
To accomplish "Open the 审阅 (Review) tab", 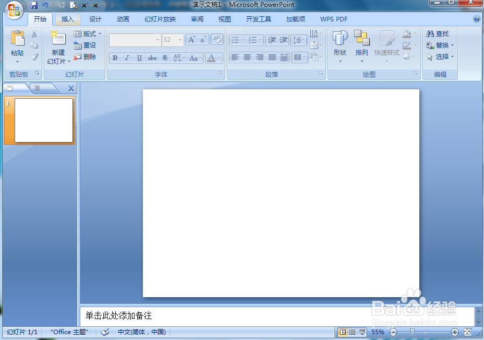I will pyautogui.click(x=197, y=19).
